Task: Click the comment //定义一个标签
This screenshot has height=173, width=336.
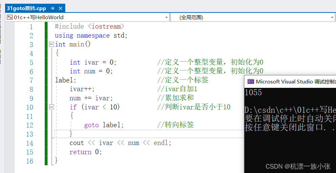Action: tap(183, 80)
